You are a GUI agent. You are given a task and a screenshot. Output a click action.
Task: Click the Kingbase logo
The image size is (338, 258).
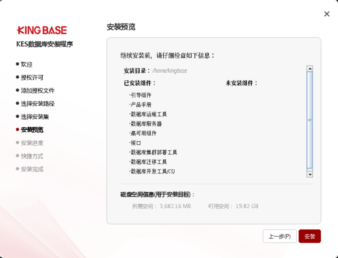pos(42,30)
